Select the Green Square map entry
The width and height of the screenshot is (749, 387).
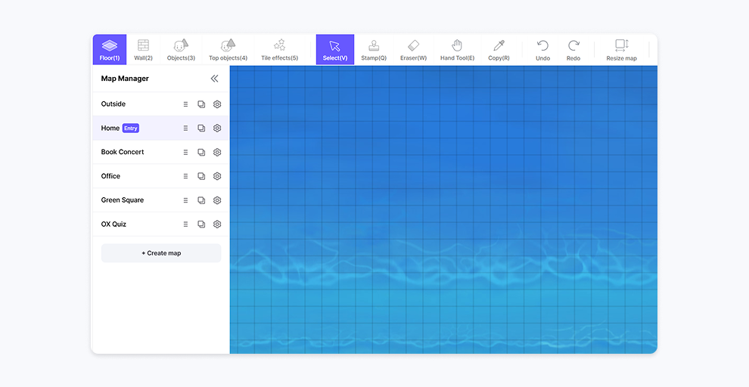click(160, 200)
